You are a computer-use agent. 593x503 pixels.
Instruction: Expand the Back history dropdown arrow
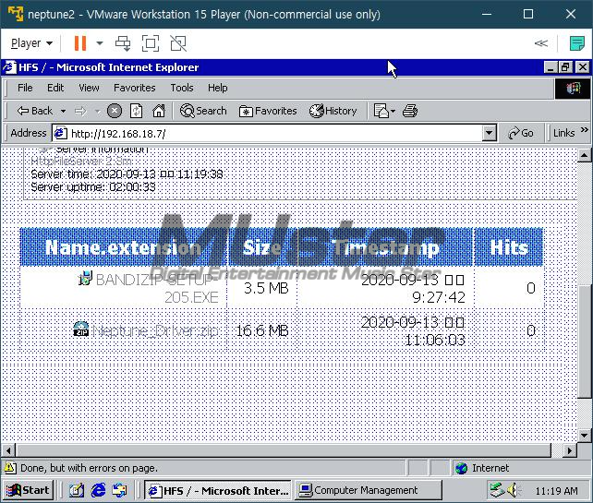pos(63,111)
